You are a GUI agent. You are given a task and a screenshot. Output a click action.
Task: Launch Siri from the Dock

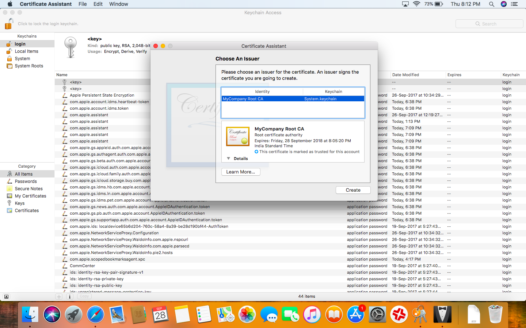[x=52, y=314]
